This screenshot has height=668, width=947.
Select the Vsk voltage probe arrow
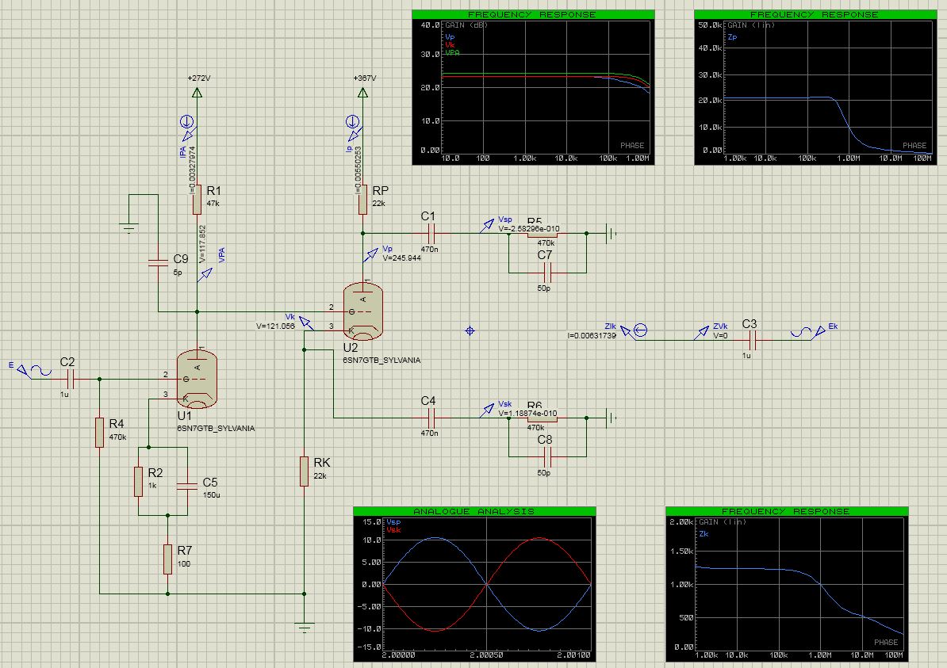coord(487,410)
